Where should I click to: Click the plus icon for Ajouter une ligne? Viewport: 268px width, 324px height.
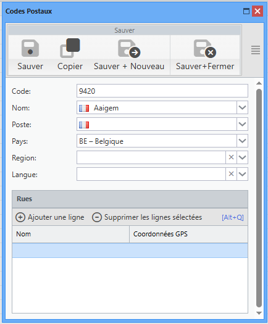(x=20, y=217)
